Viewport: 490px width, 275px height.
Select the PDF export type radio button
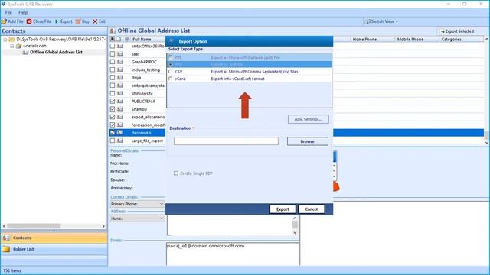tap(171, 64)
